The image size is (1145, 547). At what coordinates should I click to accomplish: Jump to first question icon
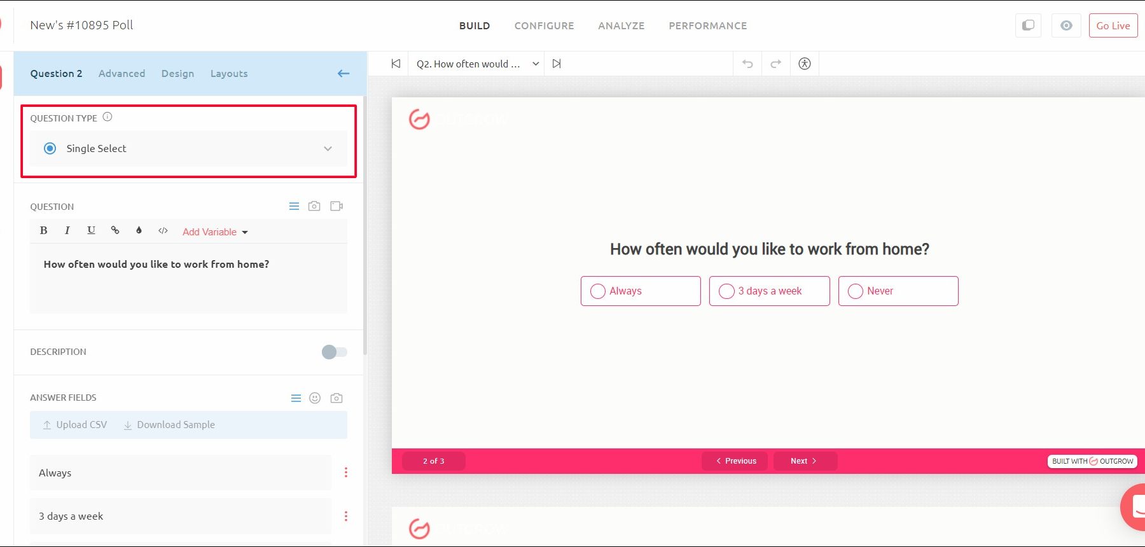point(396,64)
